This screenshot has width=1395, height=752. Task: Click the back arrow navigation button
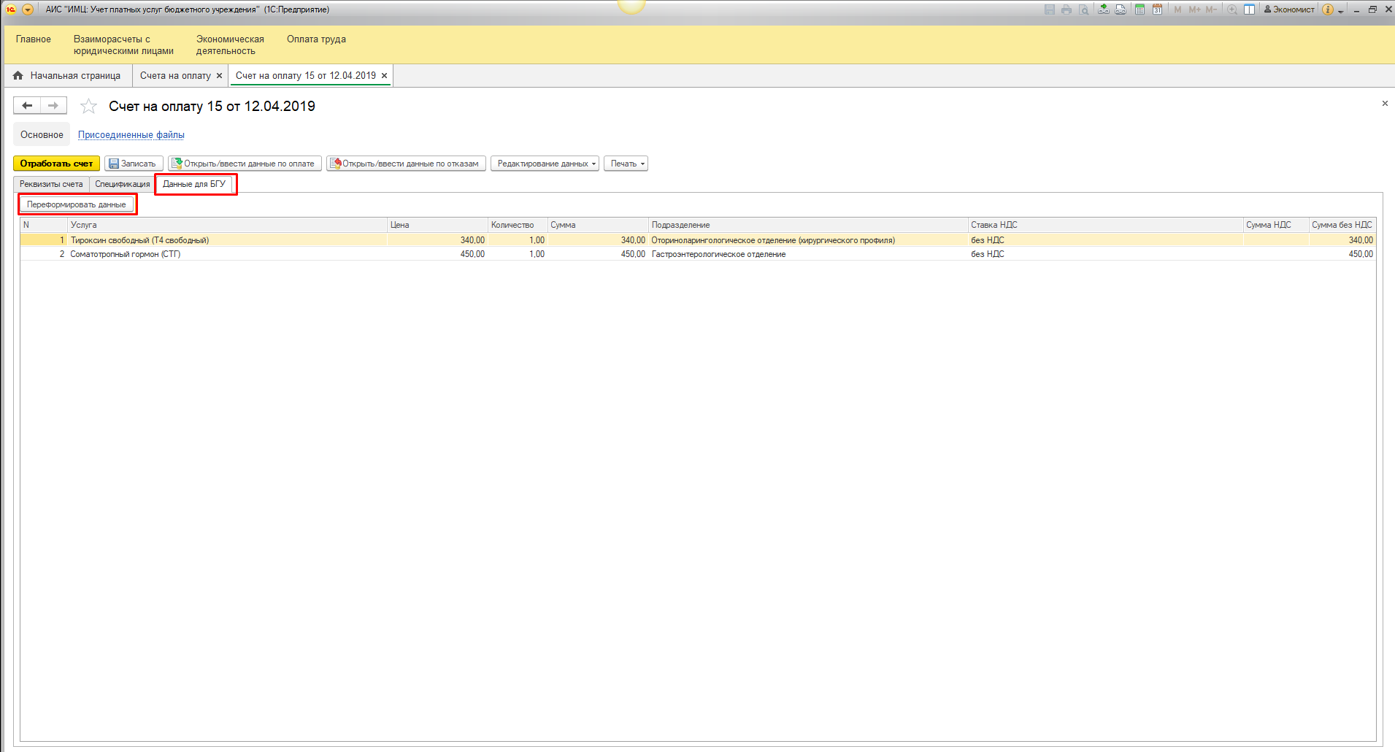tap(27, 106)
